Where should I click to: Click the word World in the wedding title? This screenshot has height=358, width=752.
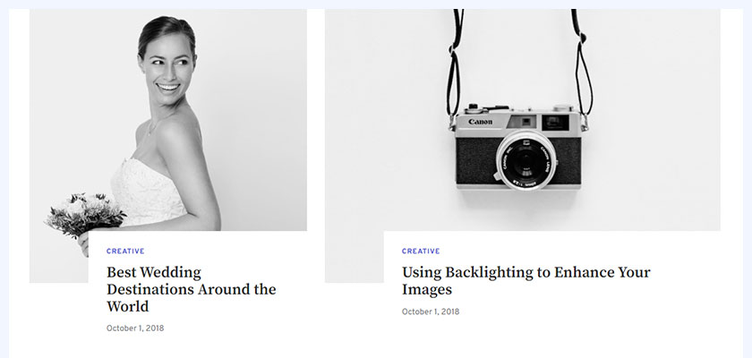click(127, 306)
